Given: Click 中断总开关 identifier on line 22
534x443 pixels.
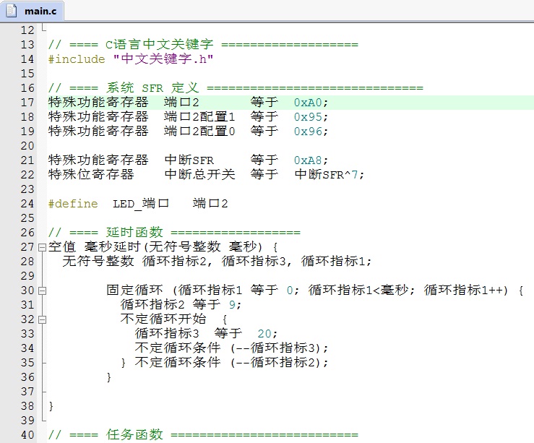Looking at the screenshot, I should pyautogui.click(x=200, y=174).
